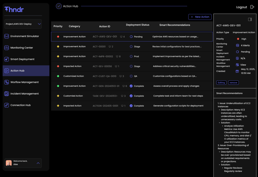258x177 pixels.
Task: Click the 4 Alerts monitoring icon
Action: coord(237,45)
